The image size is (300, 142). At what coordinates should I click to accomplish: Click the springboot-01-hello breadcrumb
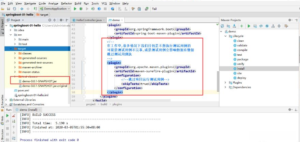click(18, 15)
